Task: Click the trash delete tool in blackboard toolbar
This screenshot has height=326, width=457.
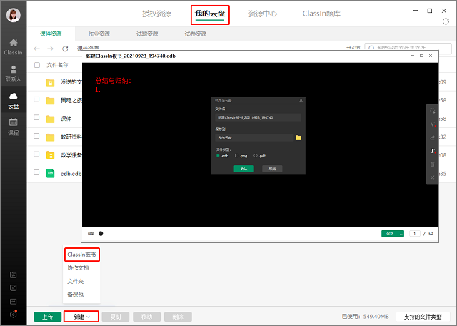Action: [433, 164]
